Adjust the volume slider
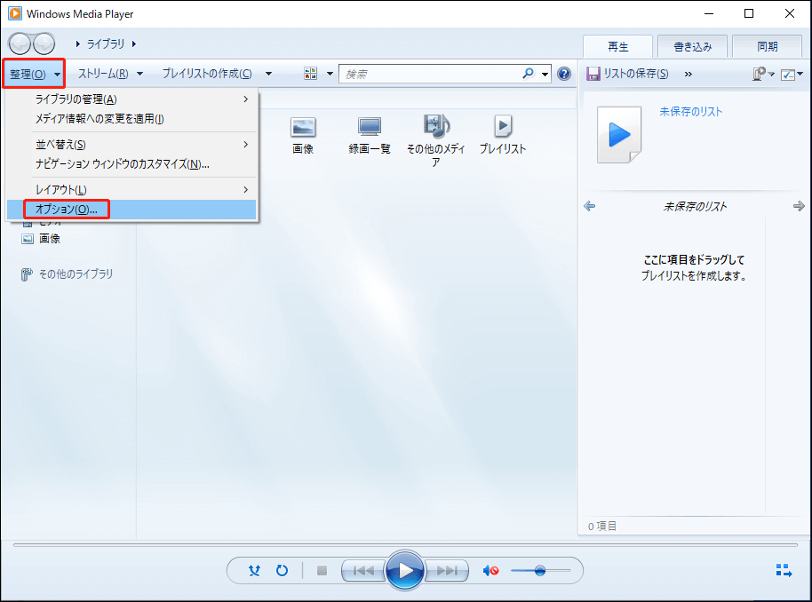Screen dimensions: 812x602 click(x=540, y=570)
